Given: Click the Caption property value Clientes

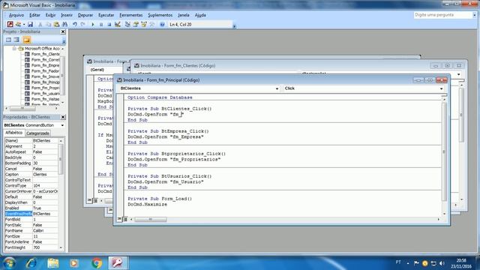Looking at the screenshot, I should (x=45, y=174).
